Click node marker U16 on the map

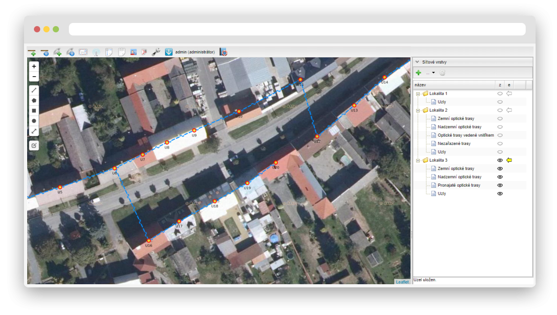pos(148,240)
